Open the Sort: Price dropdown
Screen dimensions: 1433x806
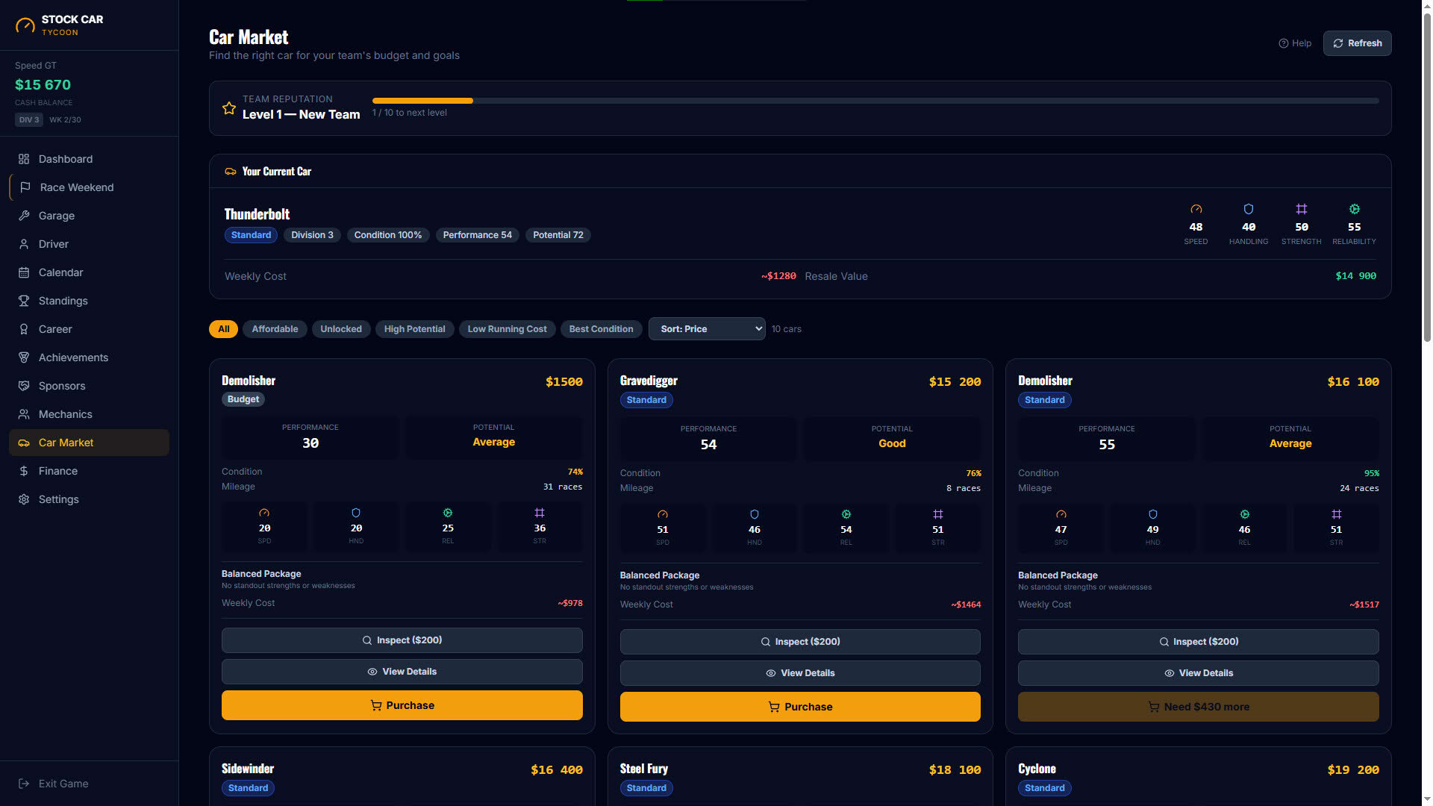pyautogui.click(x=707, y=329)
